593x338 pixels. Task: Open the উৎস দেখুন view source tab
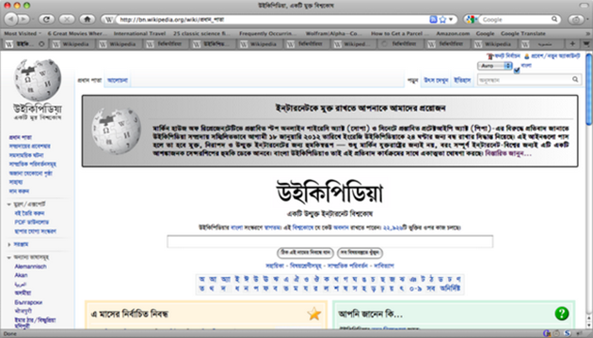tap(436, 80)
